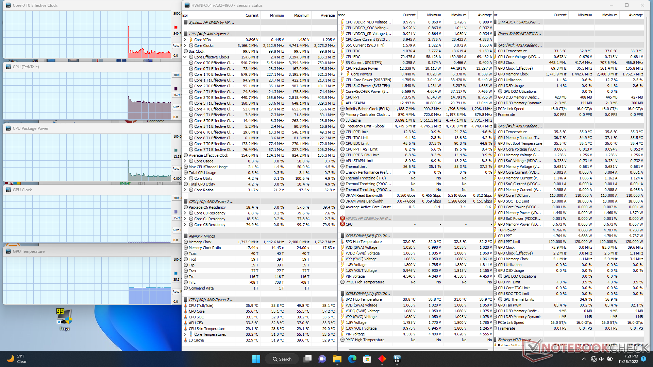The width and height of the screenshot is (653, 367).
Task: Click the first Current column header
Action: [x=252, y=15]
